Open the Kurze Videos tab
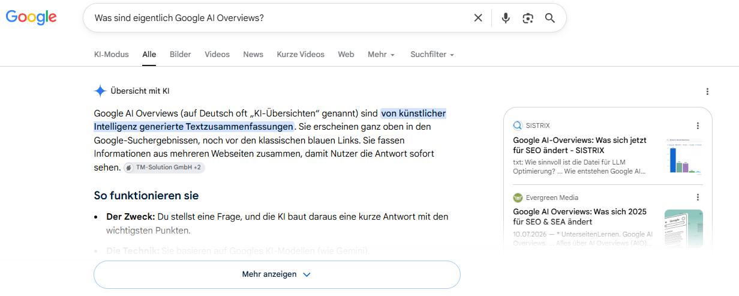 [301, 54]
